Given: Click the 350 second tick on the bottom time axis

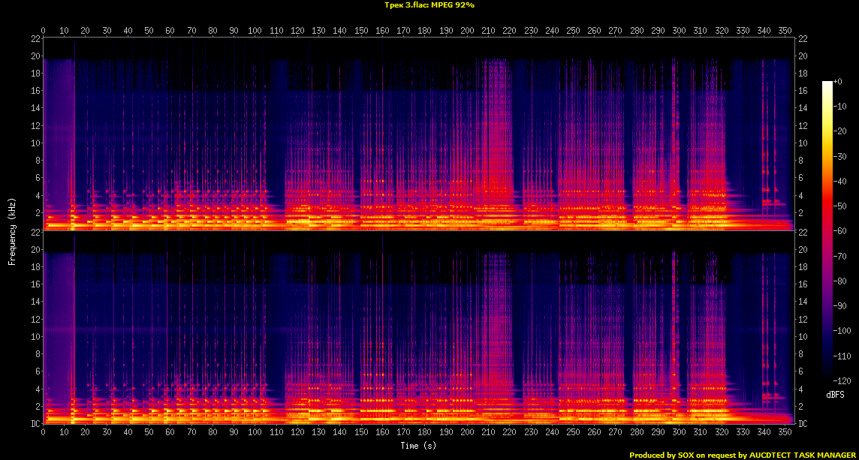Looking at the screenshot, I should click(x=786, y=432).
